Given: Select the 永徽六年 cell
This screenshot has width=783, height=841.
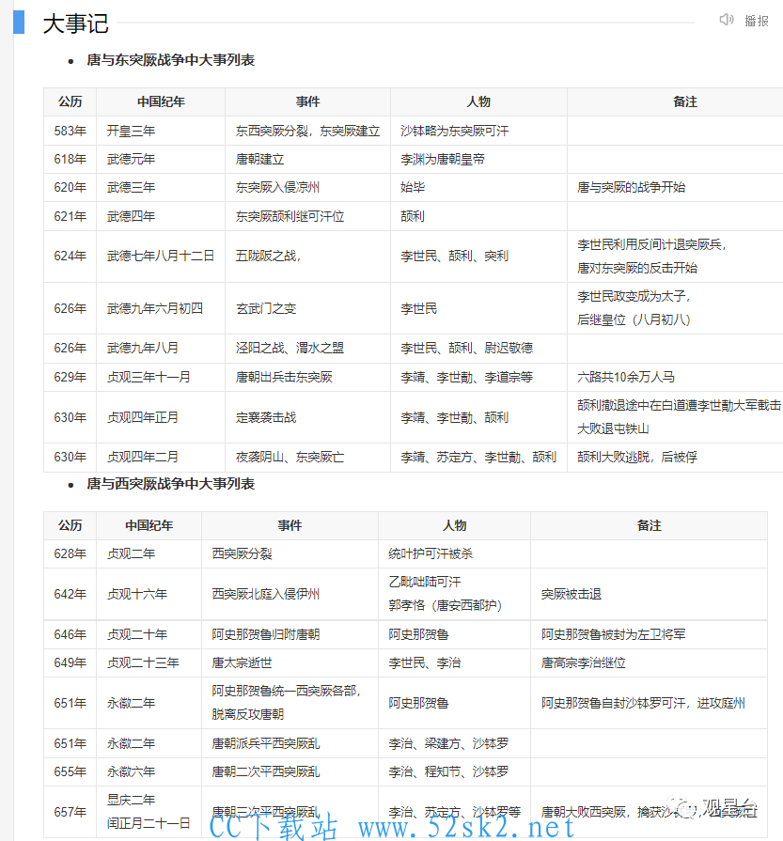Looking at the screenshot, I should [x=149, y=771].
